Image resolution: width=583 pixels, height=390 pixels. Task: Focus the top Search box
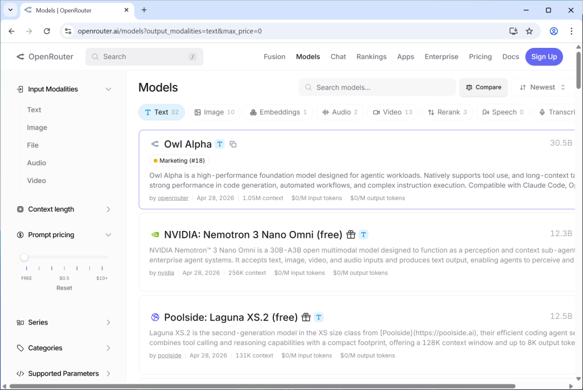pos(144,56)
